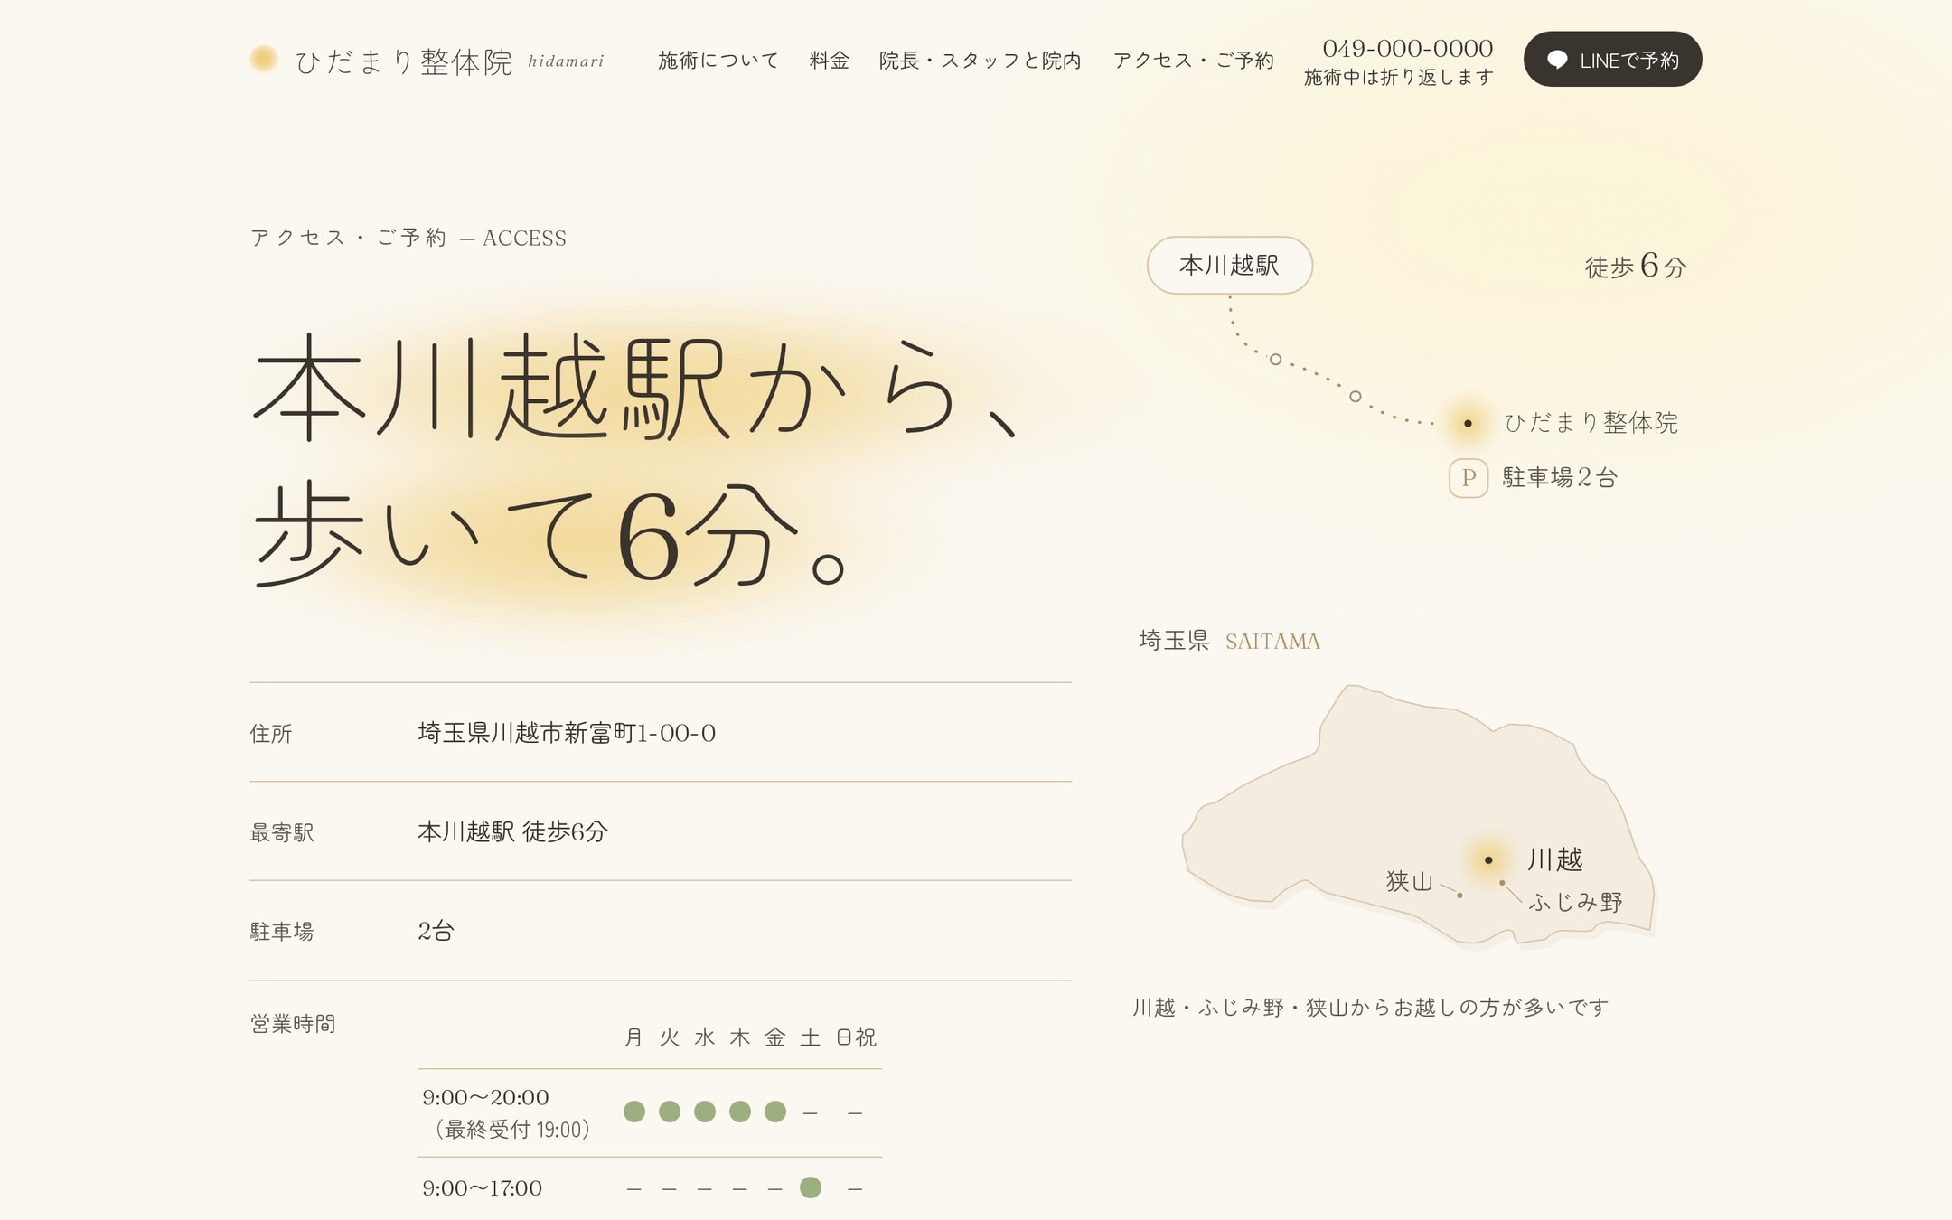1952x1220 pixels.
Task: Click the 川越 label on the map
Action: pos(1555,859)
